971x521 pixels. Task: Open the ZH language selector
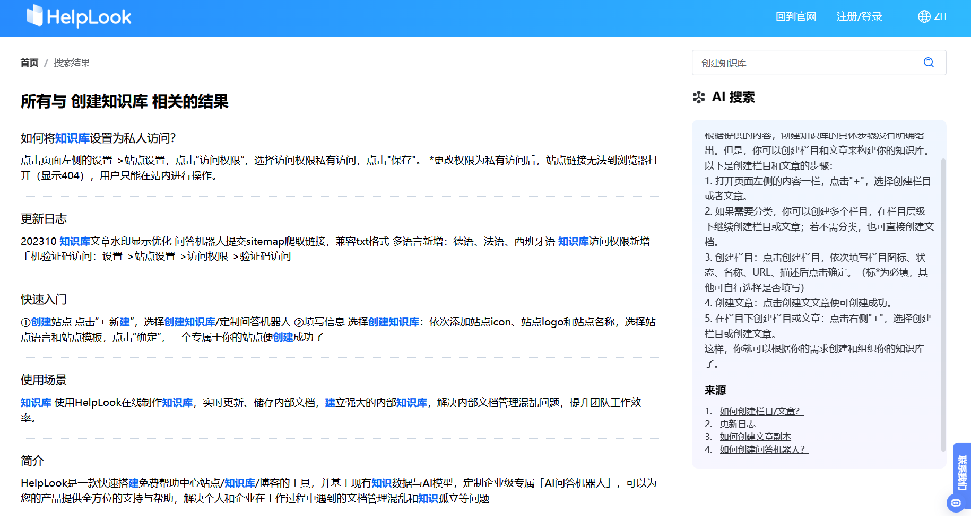[x=939, y=16]
